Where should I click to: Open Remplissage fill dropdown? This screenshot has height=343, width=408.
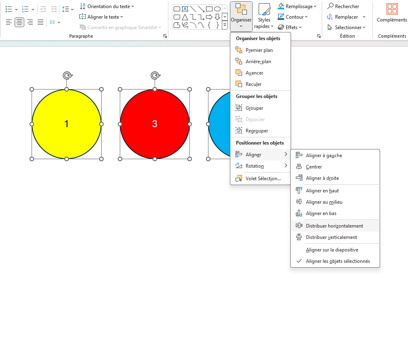click(x=297, y=6)
